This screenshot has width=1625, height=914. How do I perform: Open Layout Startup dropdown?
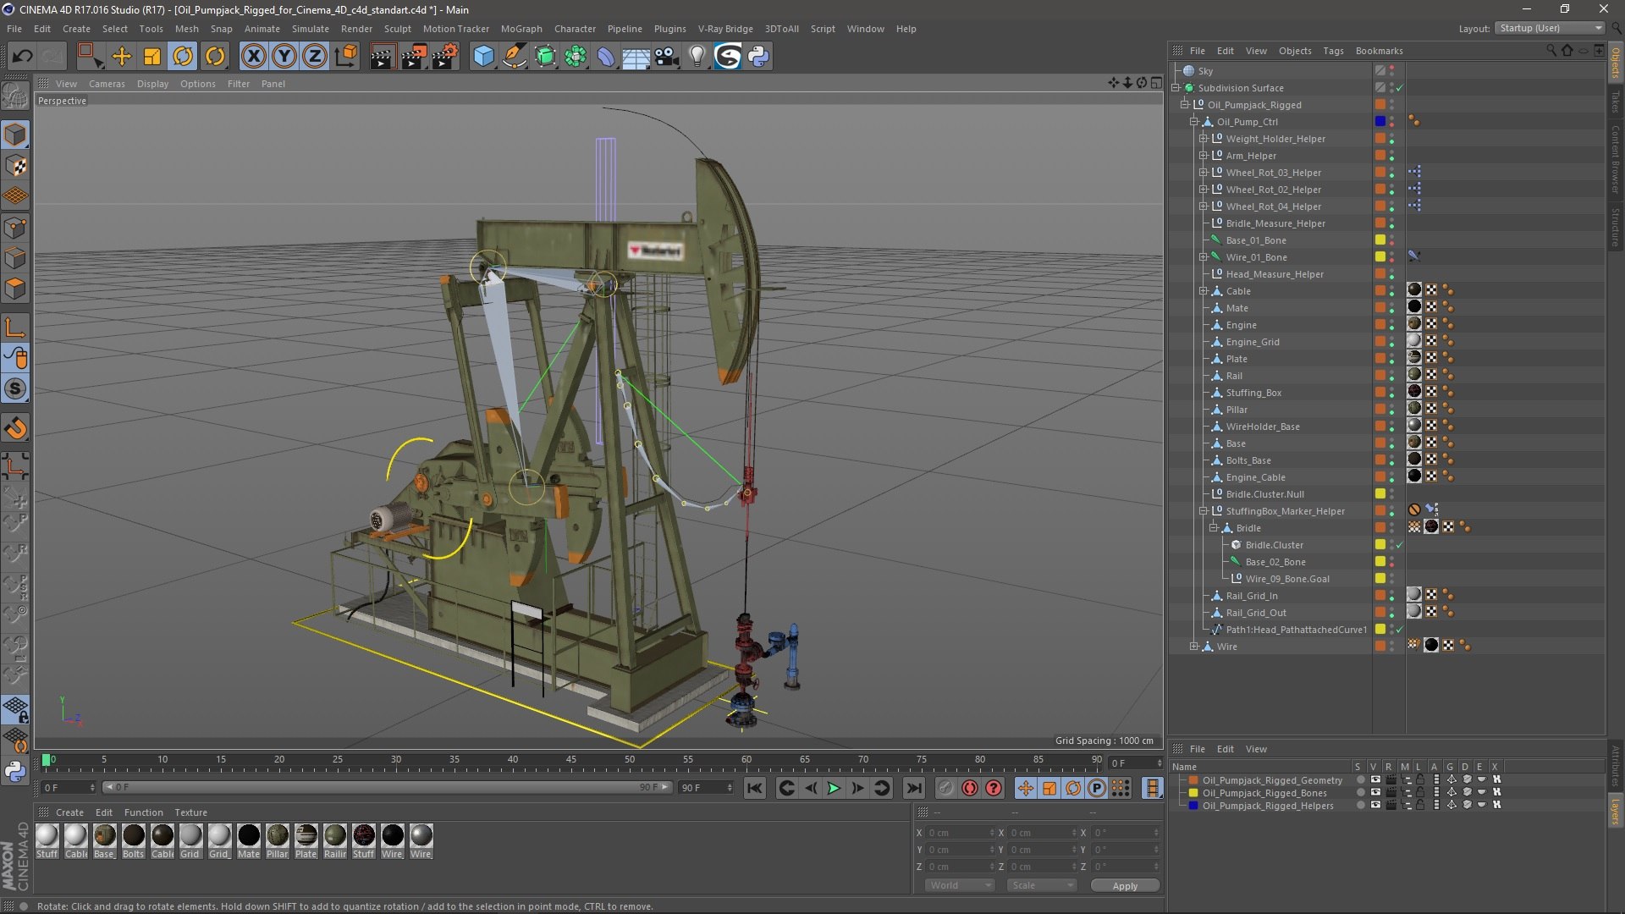point(1550,28)
